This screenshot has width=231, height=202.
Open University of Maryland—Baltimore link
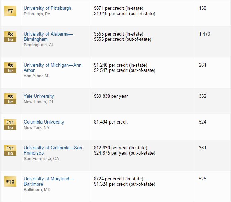(49, 181)
